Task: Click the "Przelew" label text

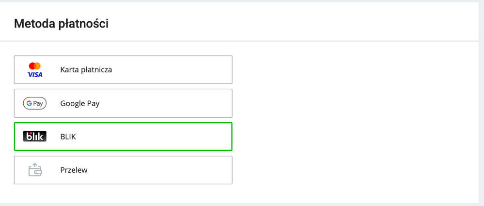Action: pyautogui.click(x=74, y=170)
